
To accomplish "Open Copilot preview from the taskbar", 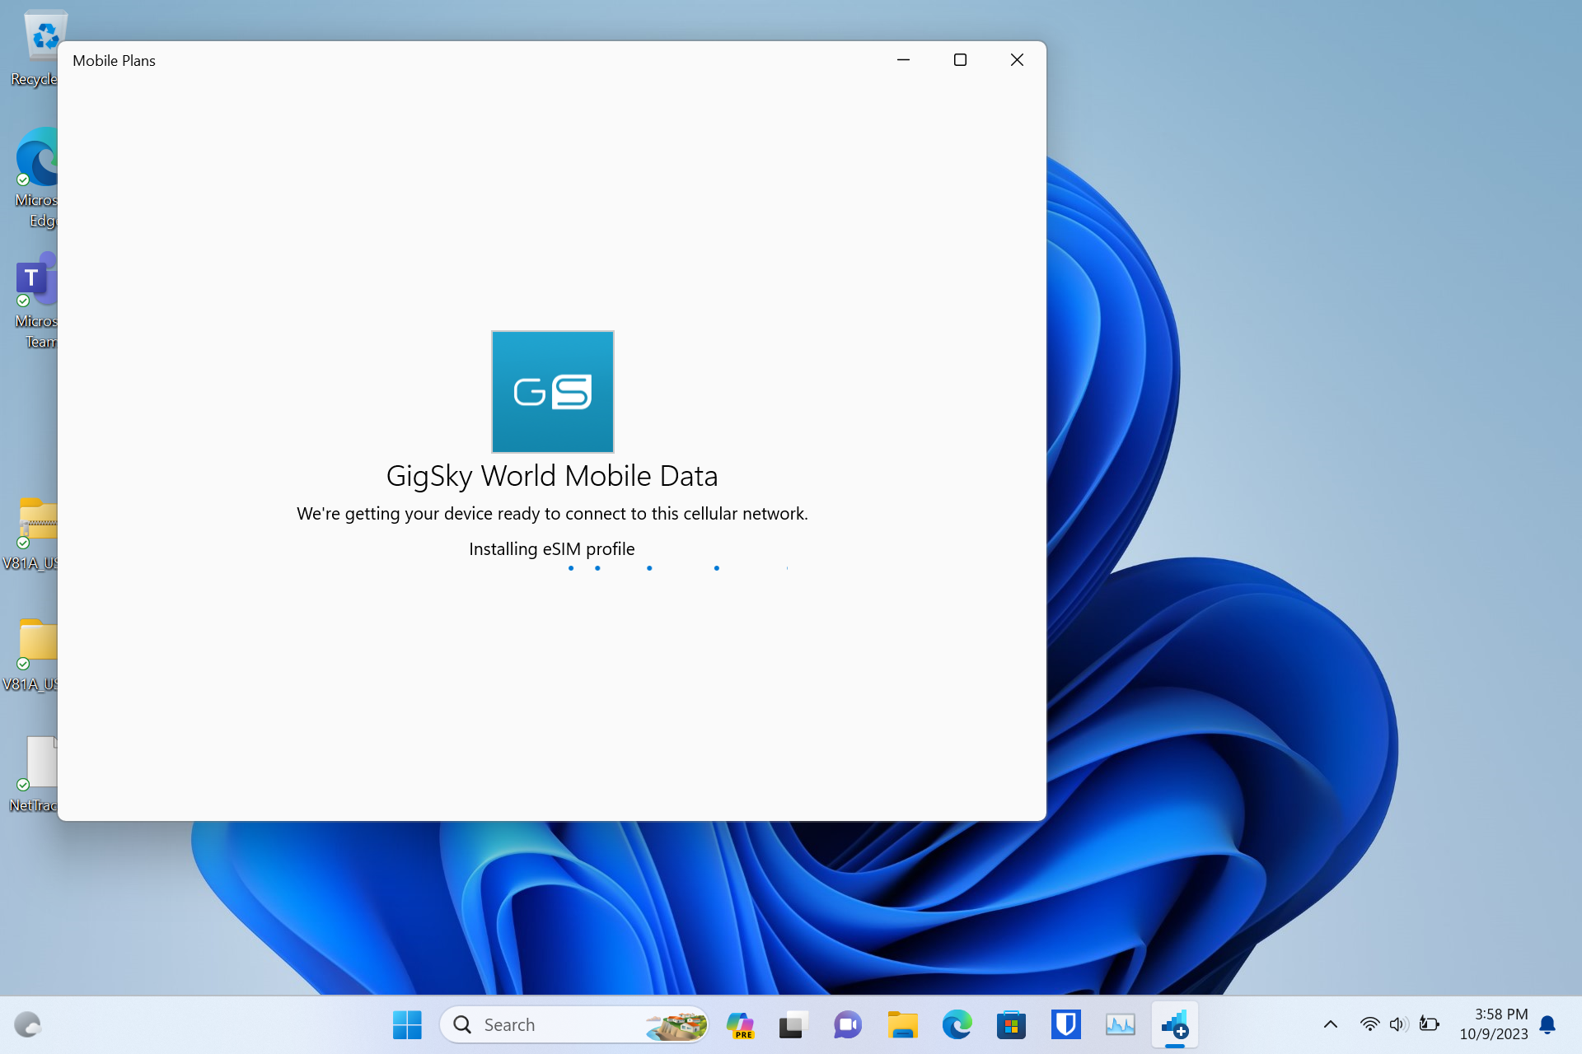I will pyautogui.click(x=740, y=1024).
